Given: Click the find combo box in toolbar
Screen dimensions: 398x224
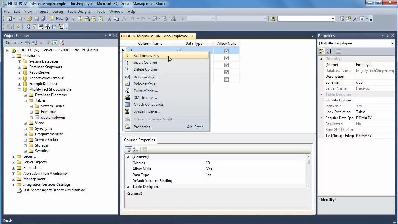Looking at the screenshot, I should coord(306,19).
